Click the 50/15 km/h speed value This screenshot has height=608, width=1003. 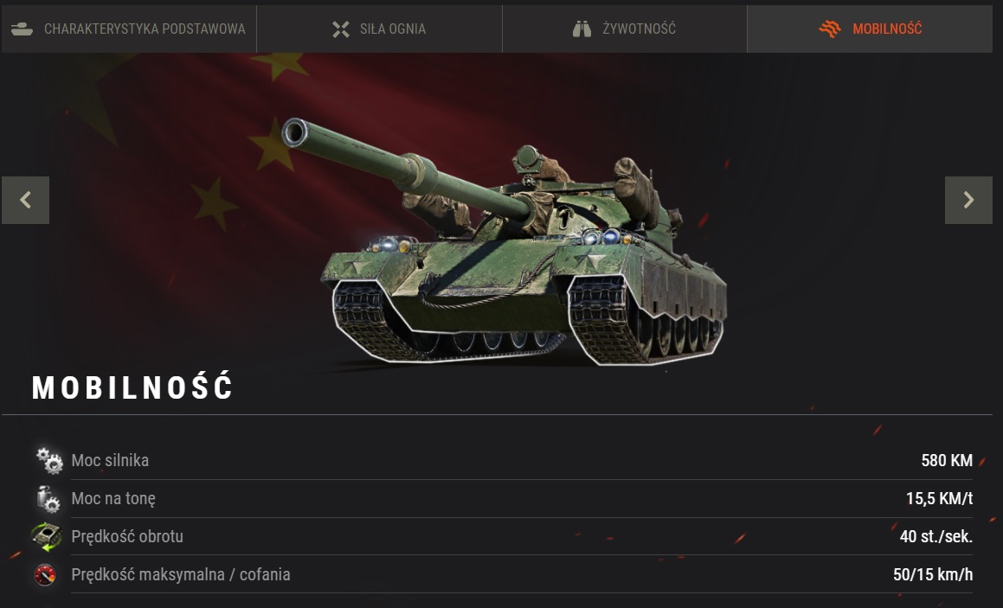point(933,575)
